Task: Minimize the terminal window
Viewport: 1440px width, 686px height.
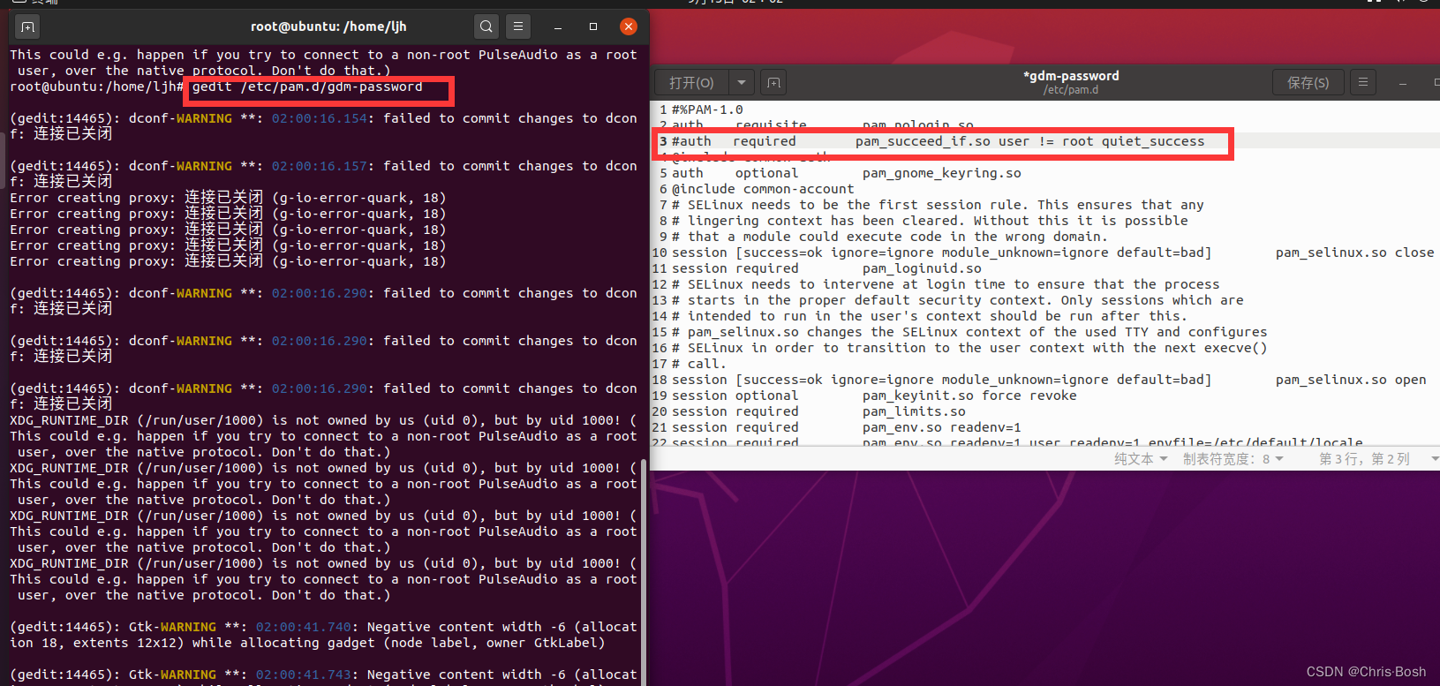Action: [x=558, y=27]
